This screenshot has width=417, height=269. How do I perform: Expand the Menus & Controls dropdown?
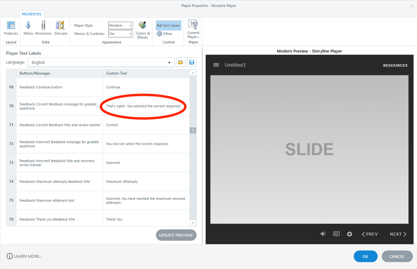[x=120, y=34]
